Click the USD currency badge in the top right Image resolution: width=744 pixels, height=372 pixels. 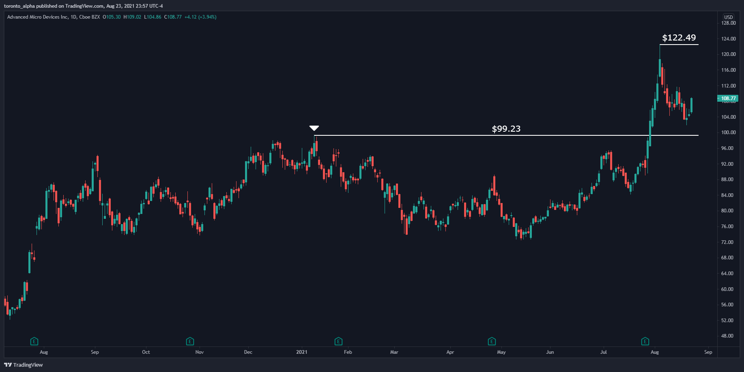728,17
